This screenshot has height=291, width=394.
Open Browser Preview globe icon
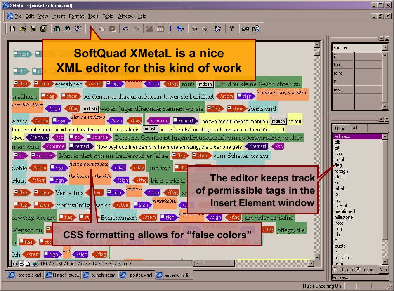pos(35,264)
